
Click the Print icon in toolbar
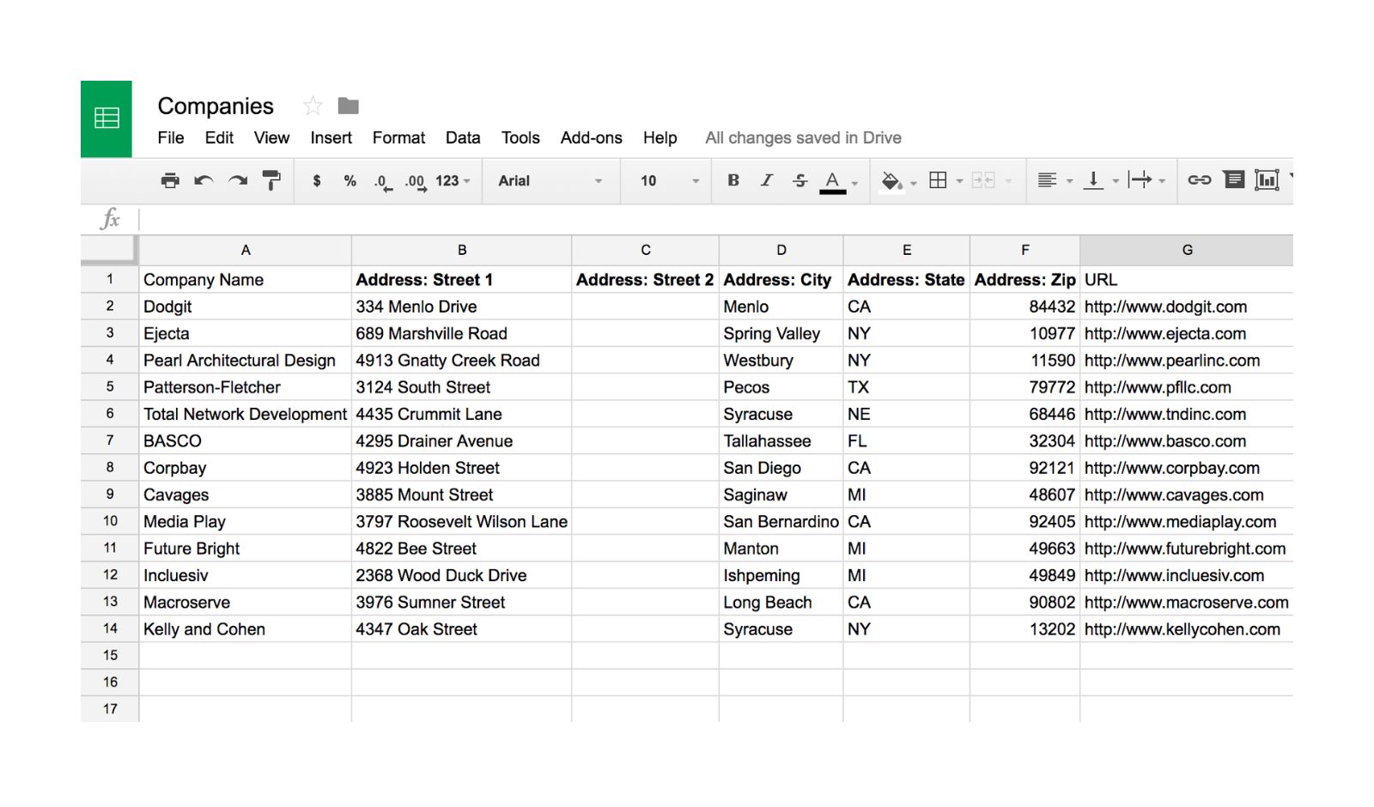pyautogui.click(x=170, y=180)
